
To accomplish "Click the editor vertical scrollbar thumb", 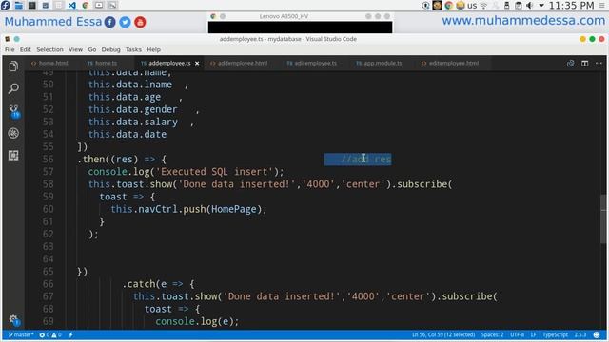I will (x=603, y=218).
